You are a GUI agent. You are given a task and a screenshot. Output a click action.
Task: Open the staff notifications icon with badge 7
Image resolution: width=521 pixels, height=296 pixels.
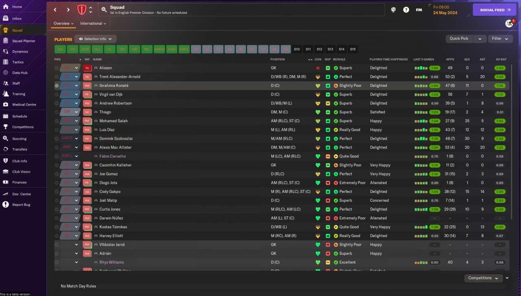[509, 24]
